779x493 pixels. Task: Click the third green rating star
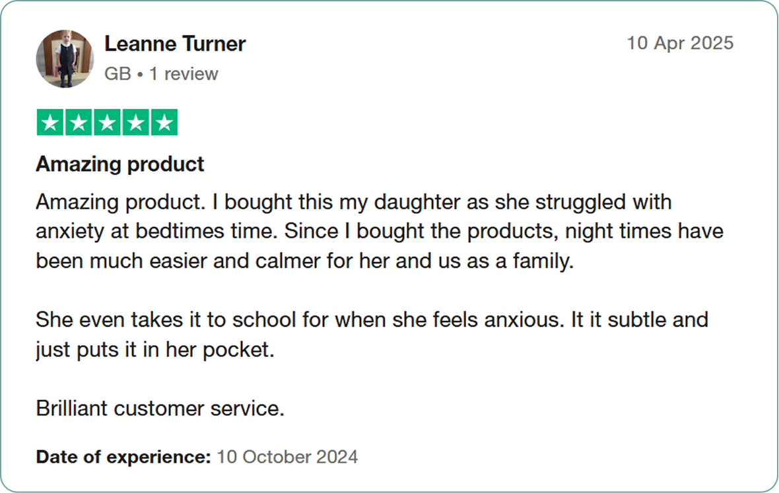108,122
